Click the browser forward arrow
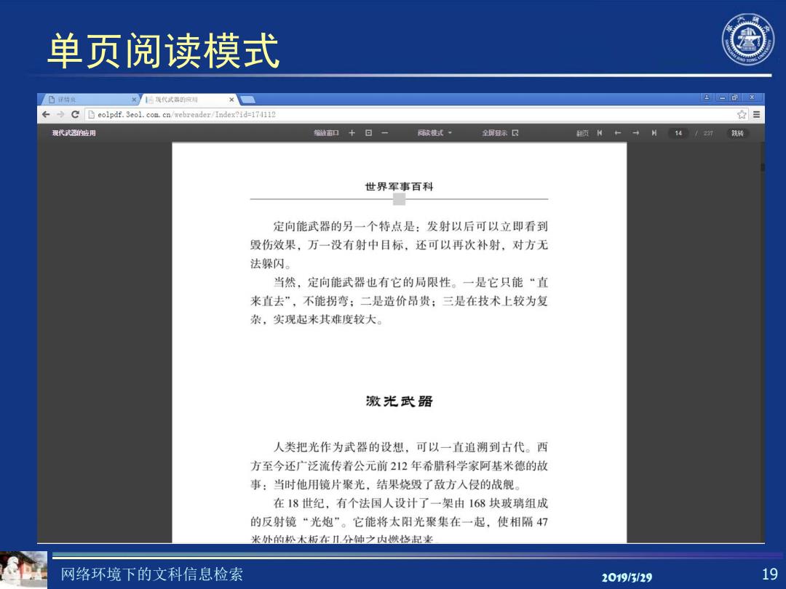 60,115
